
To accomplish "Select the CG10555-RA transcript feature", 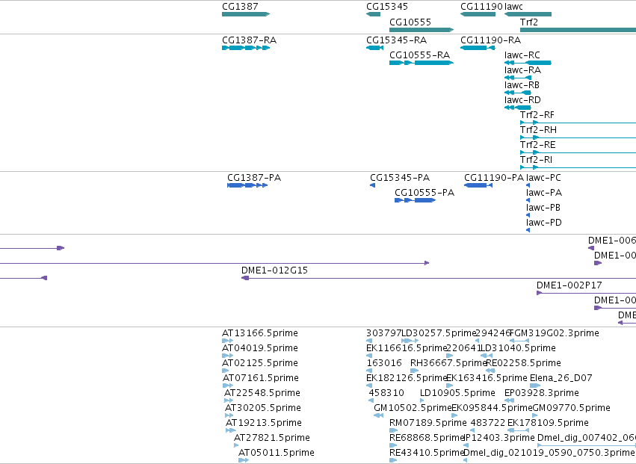I will coord(422,63).
